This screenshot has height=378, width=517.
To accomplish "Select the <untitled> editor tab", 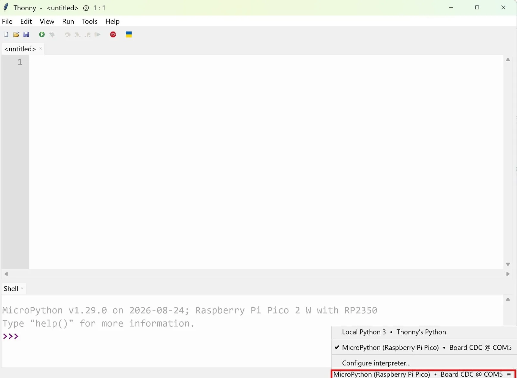I will point(20,49).
